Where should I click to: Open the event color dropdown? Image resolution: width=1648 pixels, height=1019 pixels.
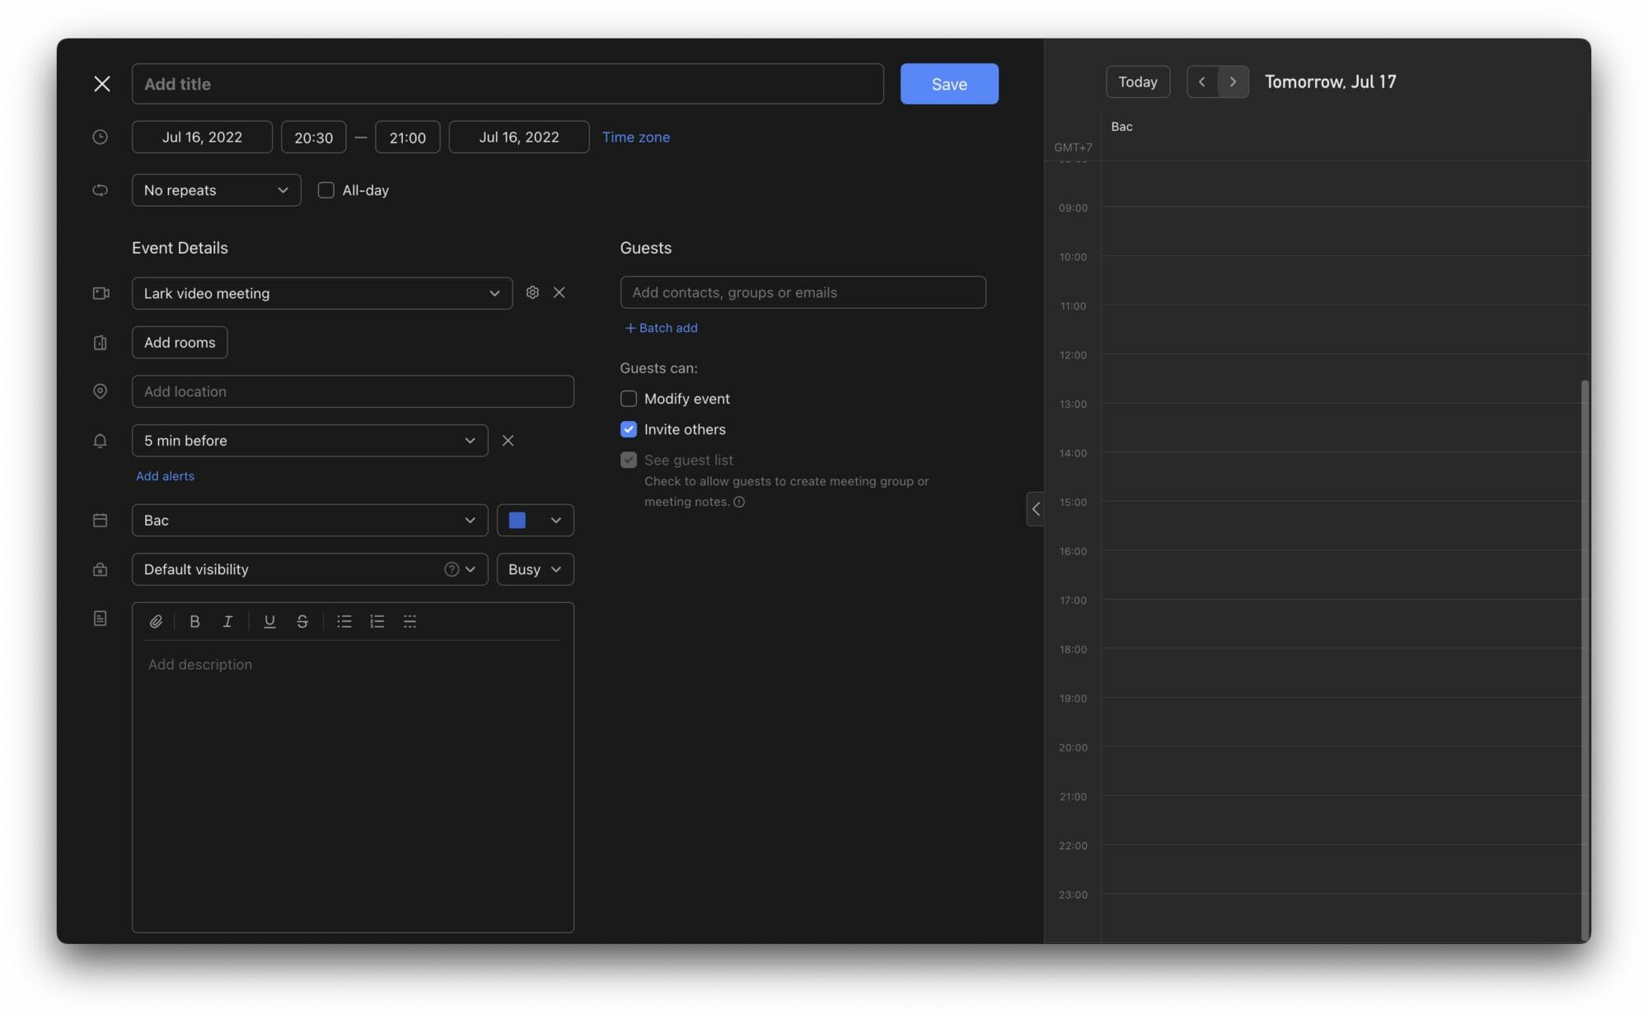(x=536, y=521)
